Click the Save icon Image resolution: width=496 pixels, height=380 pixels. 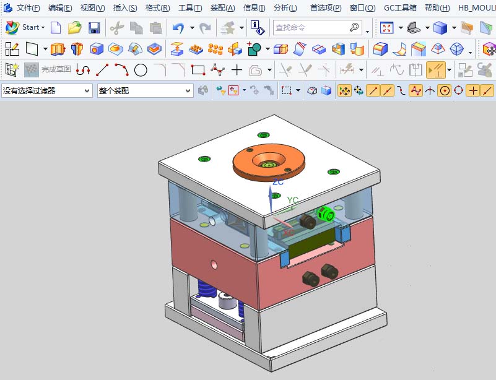[x=94, y=28]
